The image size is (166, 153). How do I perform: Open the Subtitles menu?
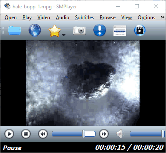click(x=84, y=18)
